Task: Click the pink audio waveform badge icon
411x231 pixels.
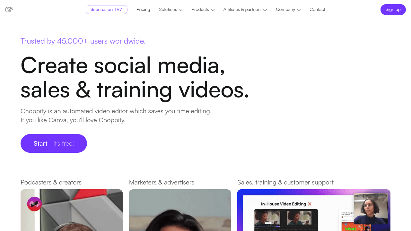Action: (x=34, y=204)
